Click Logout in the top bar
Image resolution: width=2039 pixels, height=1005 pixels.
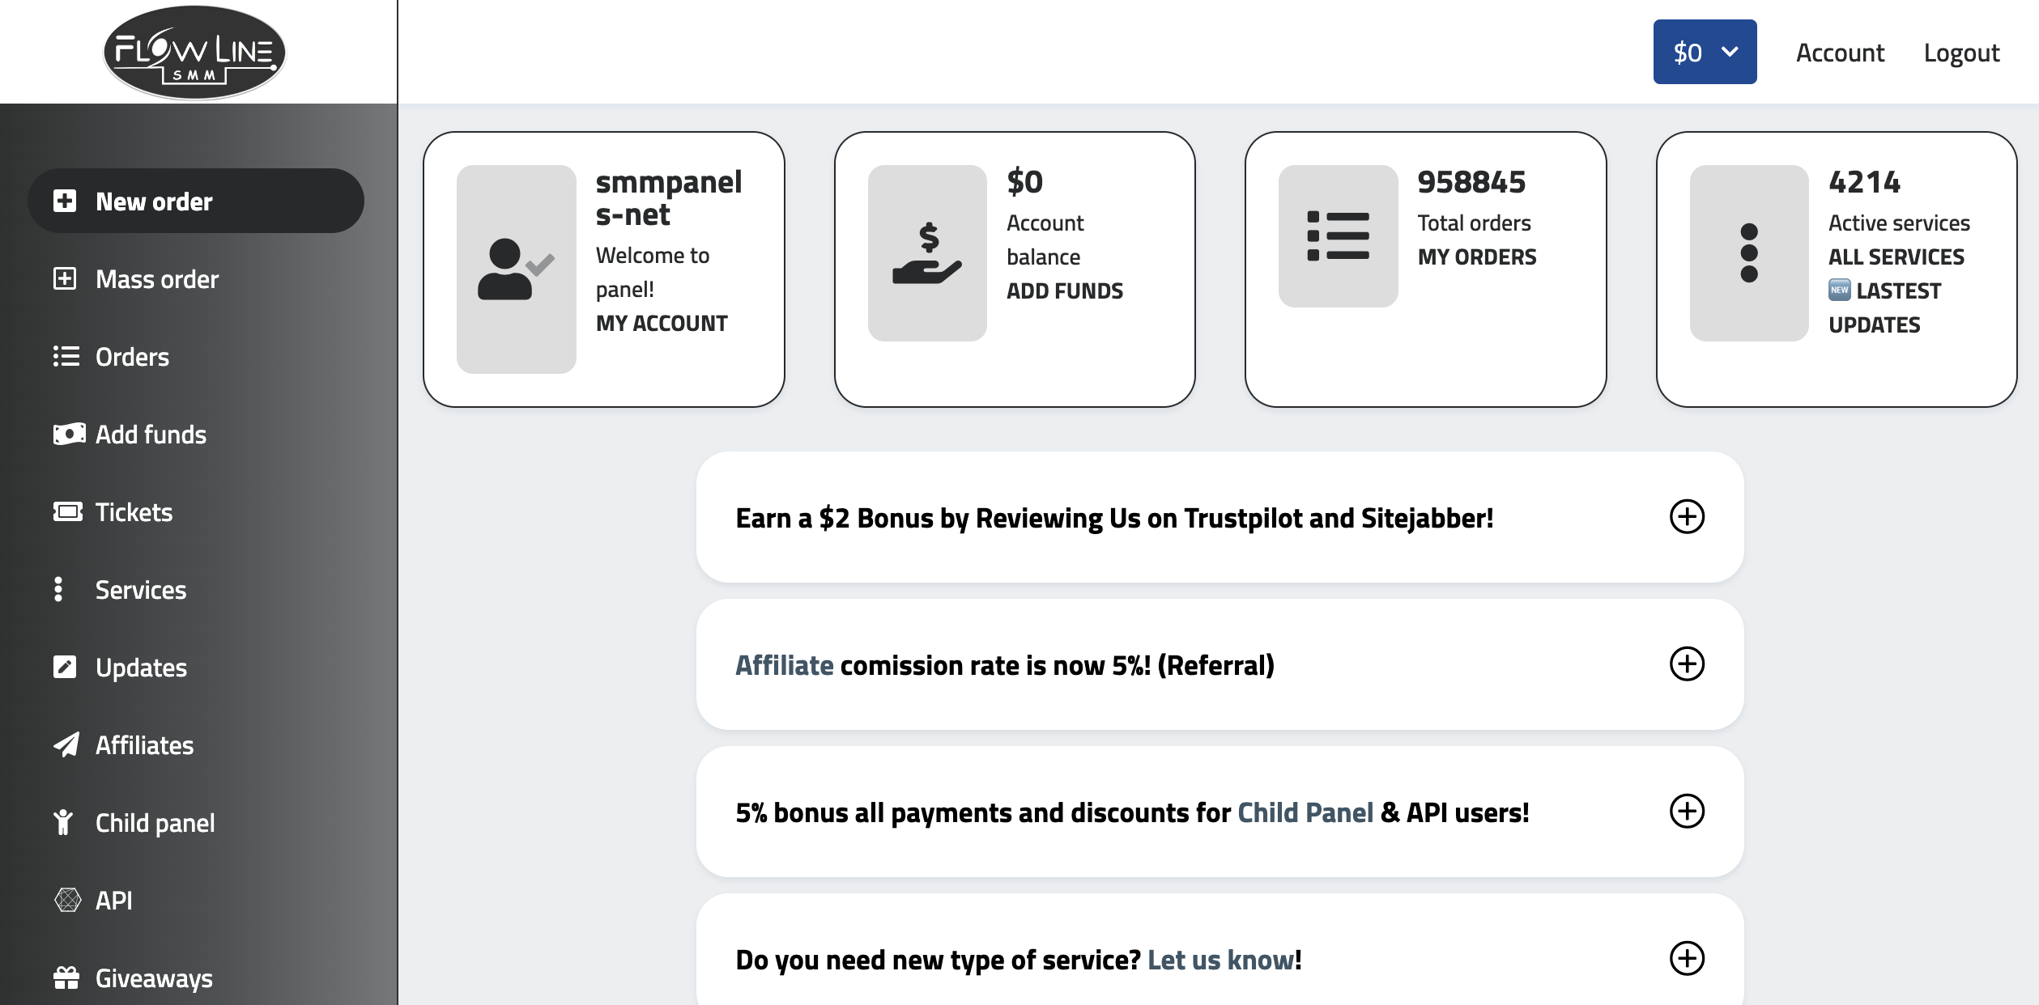1961,52
